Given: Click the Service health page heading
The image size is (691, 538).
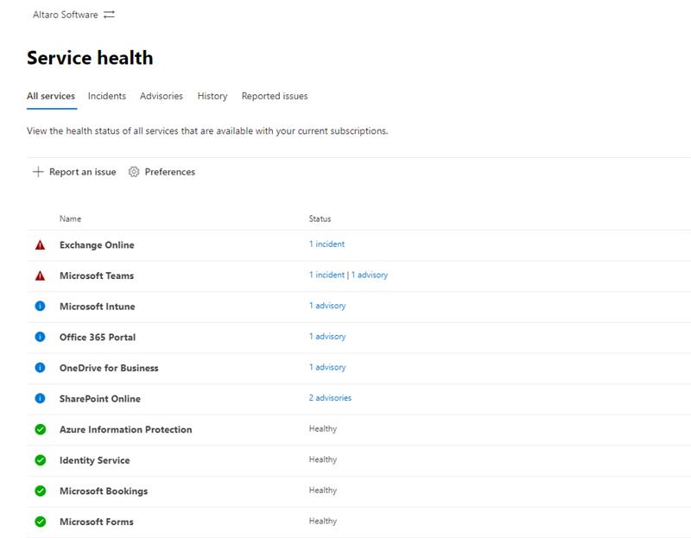Looking at the screenshot, I should 90,58.
